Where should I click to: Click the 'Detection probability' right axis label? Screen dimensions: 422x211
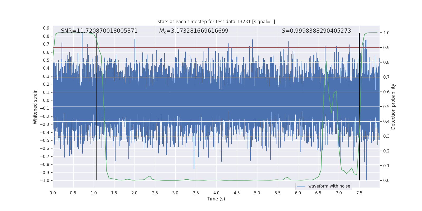[x=393, y=107]
